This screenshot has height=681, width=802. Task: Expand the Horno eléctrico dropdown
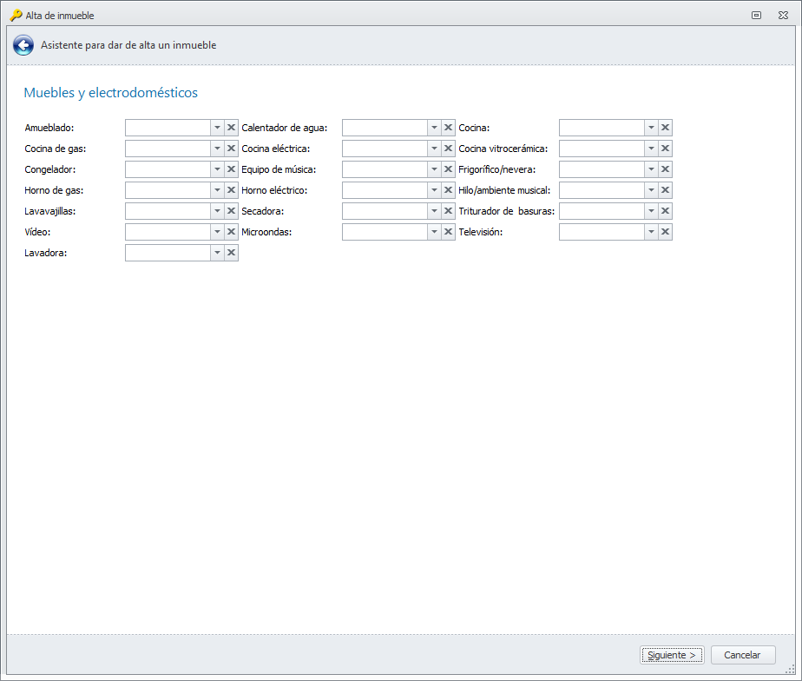[x=434, y=190]
